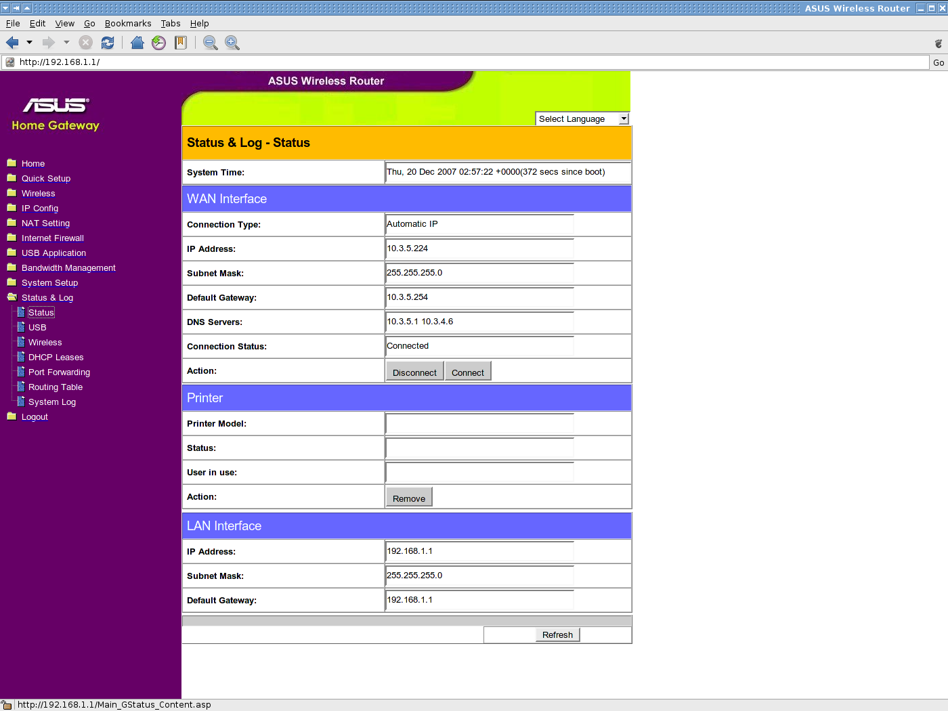
Task: Click the Logout folder icon
Action: point(12,416)
